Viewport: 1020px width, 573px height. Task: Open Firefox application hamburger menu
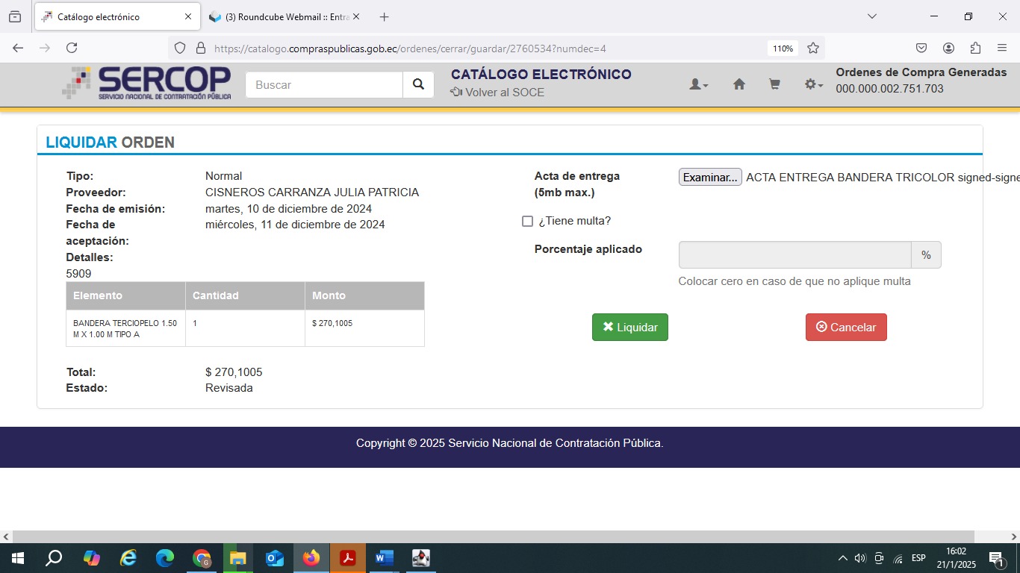[1002, 48]
